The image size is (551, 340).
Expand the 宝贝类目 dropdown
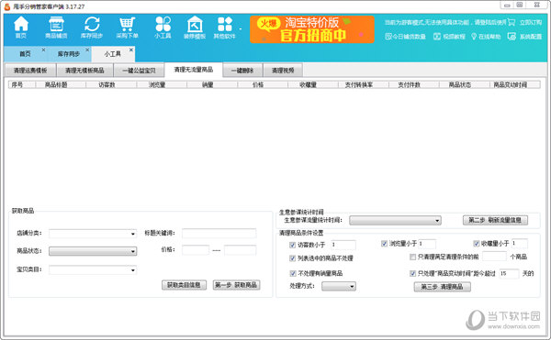93,270
